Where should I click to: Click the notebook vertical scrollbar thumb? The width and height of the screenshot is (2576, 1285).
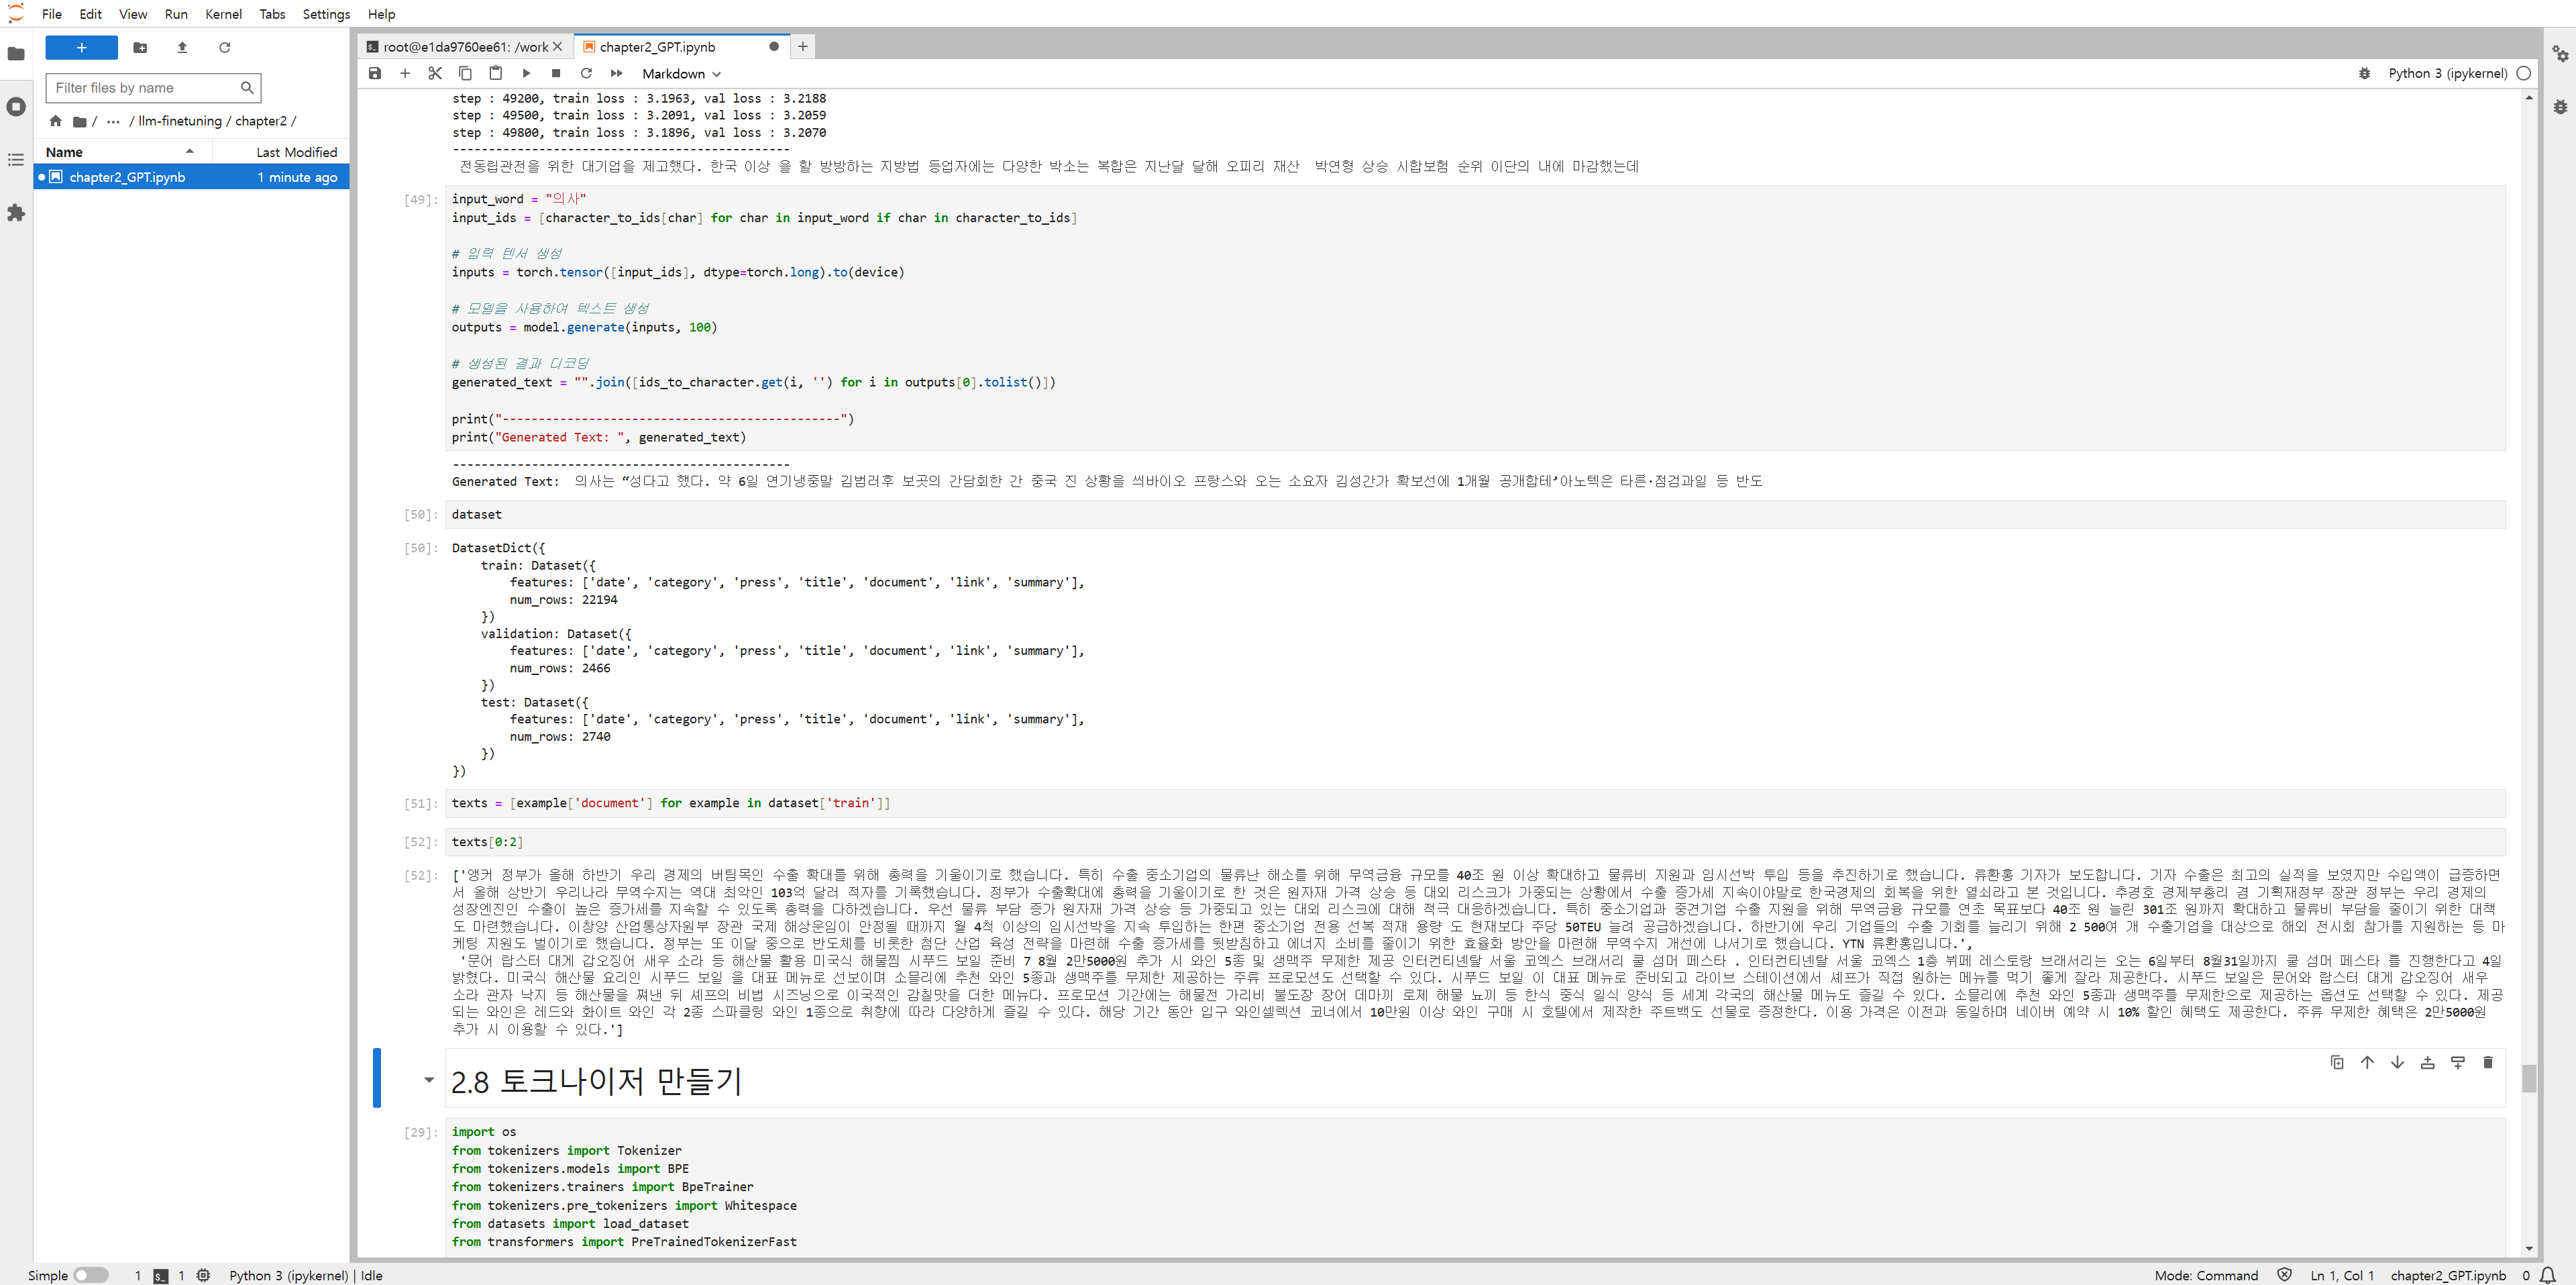[x=2528, y=1079]
